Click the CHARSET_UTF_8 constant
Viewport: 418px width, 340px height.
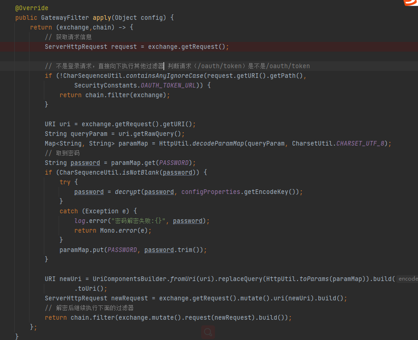pyautogui.click(x=360, y=143)
